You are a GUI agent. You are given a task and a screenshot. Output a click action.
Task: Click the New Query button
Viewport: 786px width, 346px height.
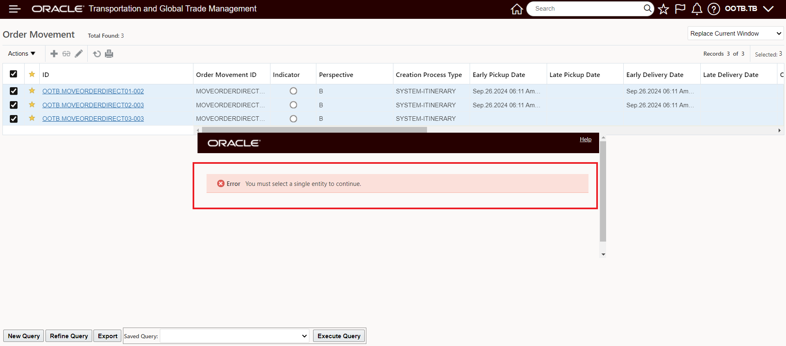click(24, 336)
